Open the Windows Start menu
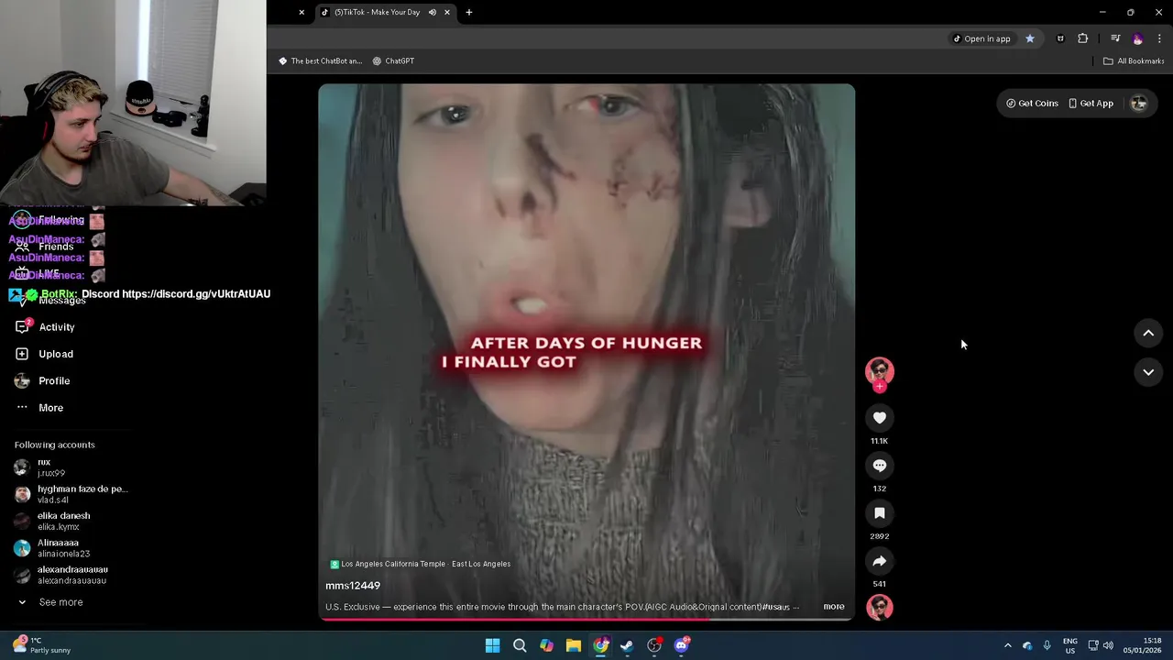Viewport: 1173px width, 660px height. tap(493, 645)
